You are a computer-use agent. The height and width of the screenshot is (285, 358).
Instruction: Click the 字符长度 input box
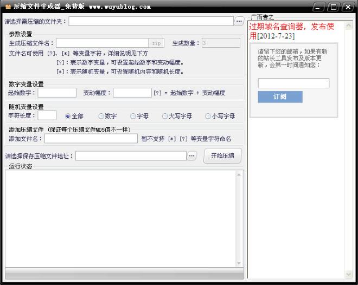[47, 115]
